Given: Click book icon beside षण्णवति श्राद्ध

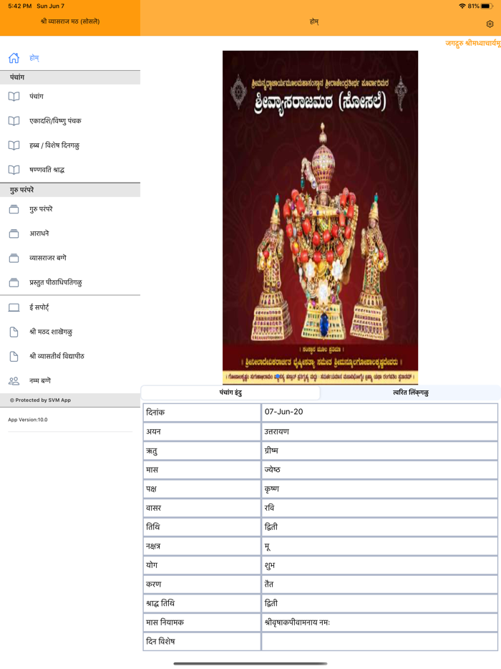Looking at the screenshot, I should (x=14, y=170).
